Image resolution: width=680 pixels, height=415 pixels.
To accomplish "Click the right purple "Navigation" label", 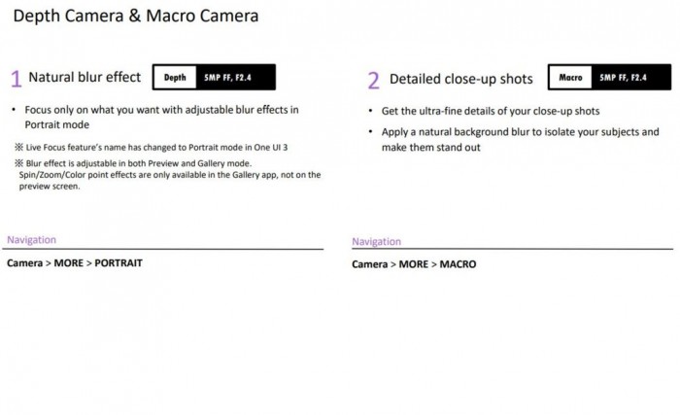I will pyautogui.click(x=376, y=241).
